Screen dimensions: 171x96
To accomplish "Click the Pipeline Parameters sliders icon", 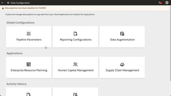I will coord(29,34).
